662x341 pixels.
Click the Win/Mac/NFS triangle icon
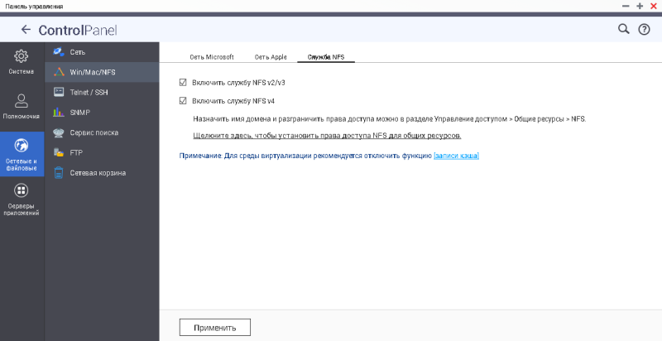coord(59,72)
